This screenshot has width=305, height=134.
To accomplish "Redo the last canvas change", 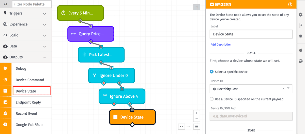I will (x=188, y=126).
